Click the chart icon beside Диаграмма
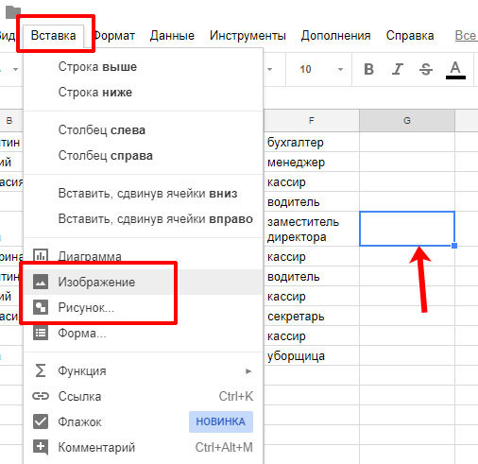This screenshot has height=464, width=478. click(41, 256)
